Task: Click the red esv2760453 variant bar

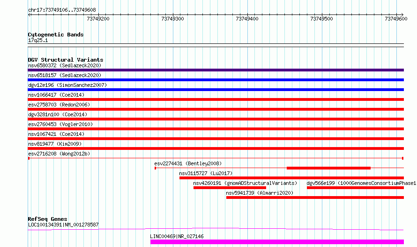Action: (x=216, y=129)
